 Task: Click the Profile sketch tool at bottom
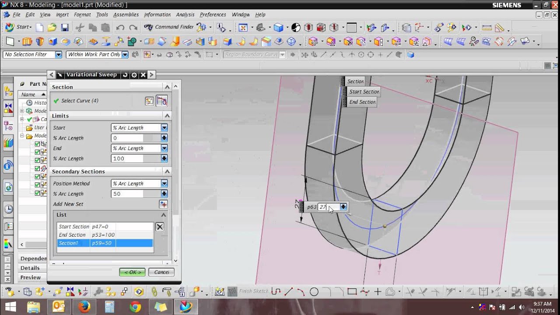click(x=276, y=292)
